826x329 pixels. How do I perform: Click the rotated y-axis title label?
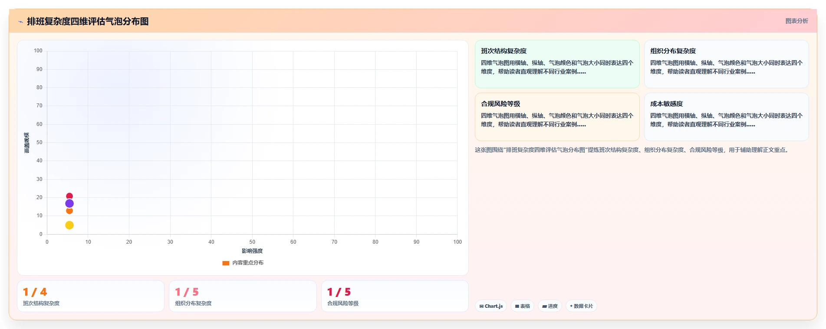[26, 143]
